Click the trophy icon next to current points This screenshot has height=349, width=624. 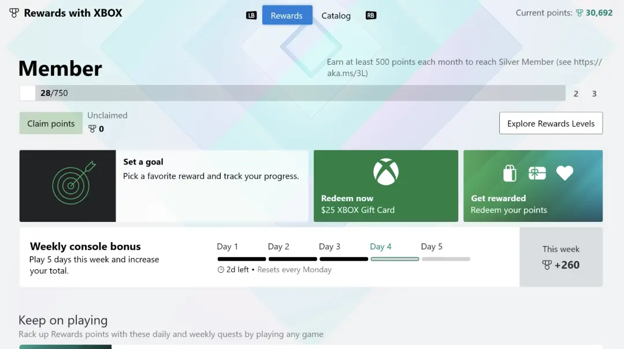(580, 13)
